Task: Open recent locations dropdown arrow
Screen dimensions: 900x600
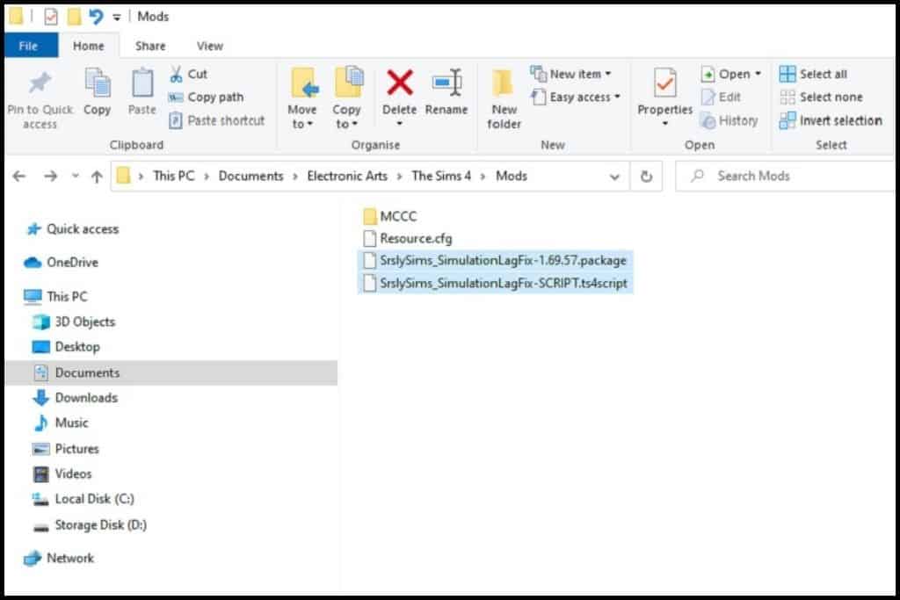Action: (x=76, y=176)
